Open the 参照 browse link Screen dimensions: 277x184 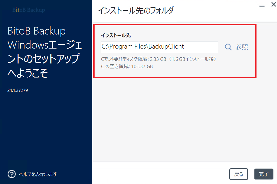click(x=242, y=47)
